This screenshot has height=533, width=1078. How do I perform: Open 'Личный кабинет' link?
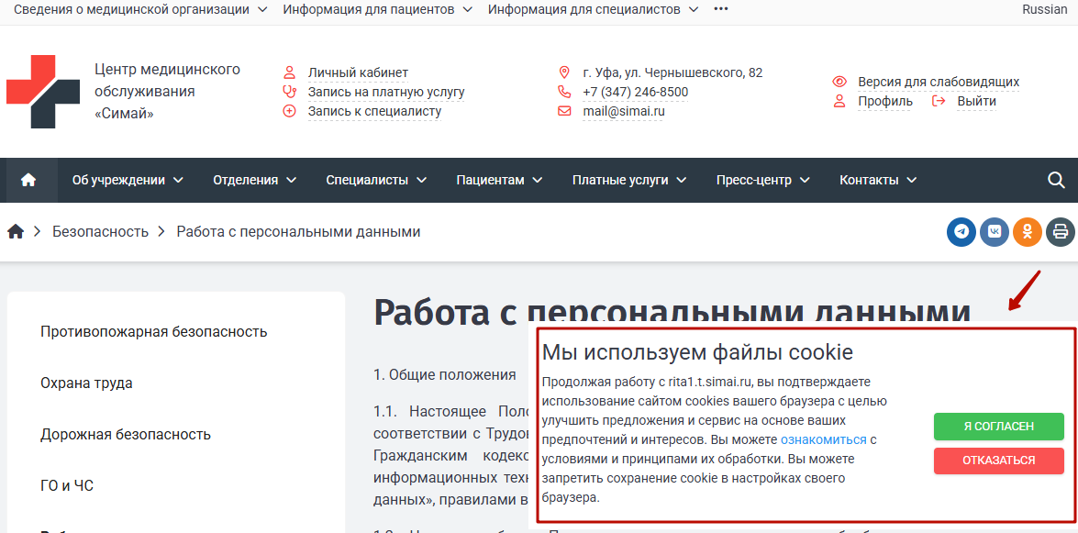[358, 72]
